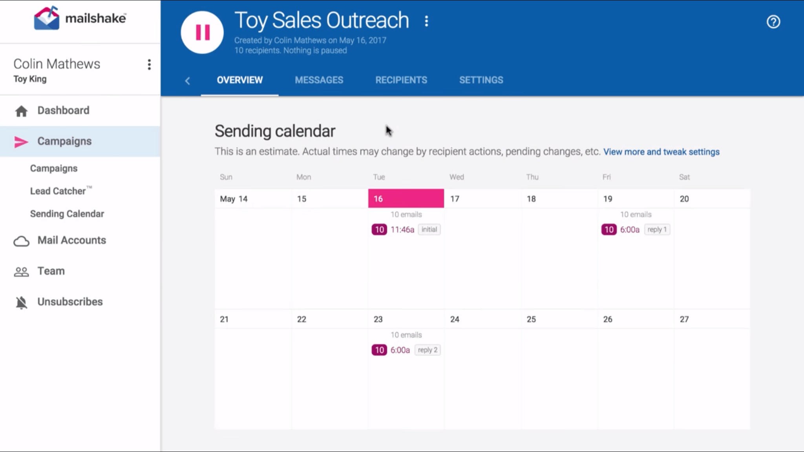Expand Sending Calendar sub-menu item
This screenshot has height=452, width=804.
point(67,213)
